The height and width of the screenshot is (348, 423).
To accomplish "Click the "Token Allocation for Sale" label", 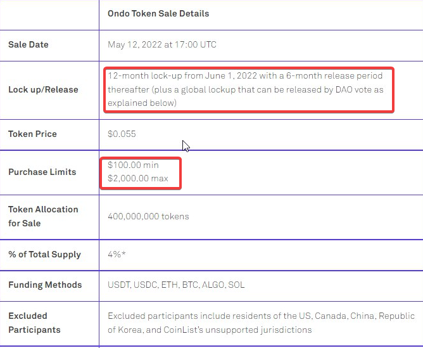I will click(43, 216).
